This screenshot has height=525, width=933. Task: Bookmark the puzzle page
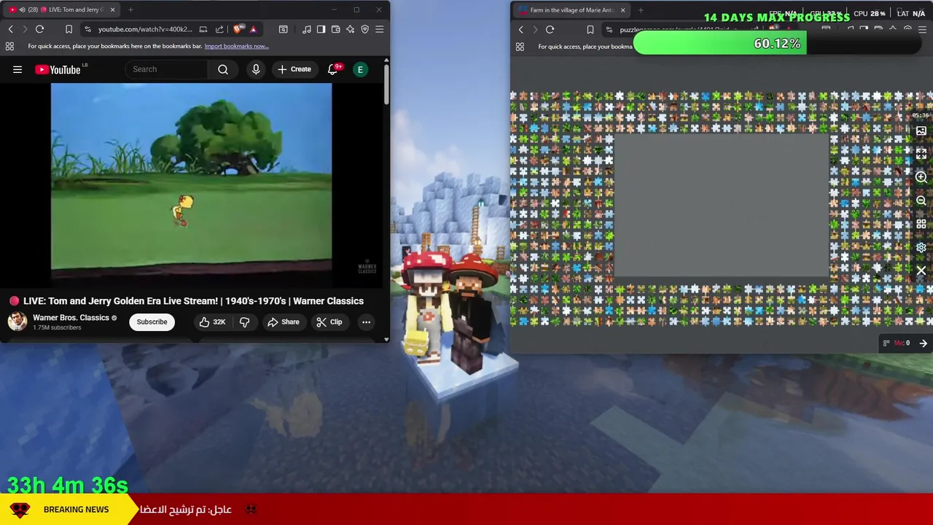pyautogui.click(x=590, y=30)
